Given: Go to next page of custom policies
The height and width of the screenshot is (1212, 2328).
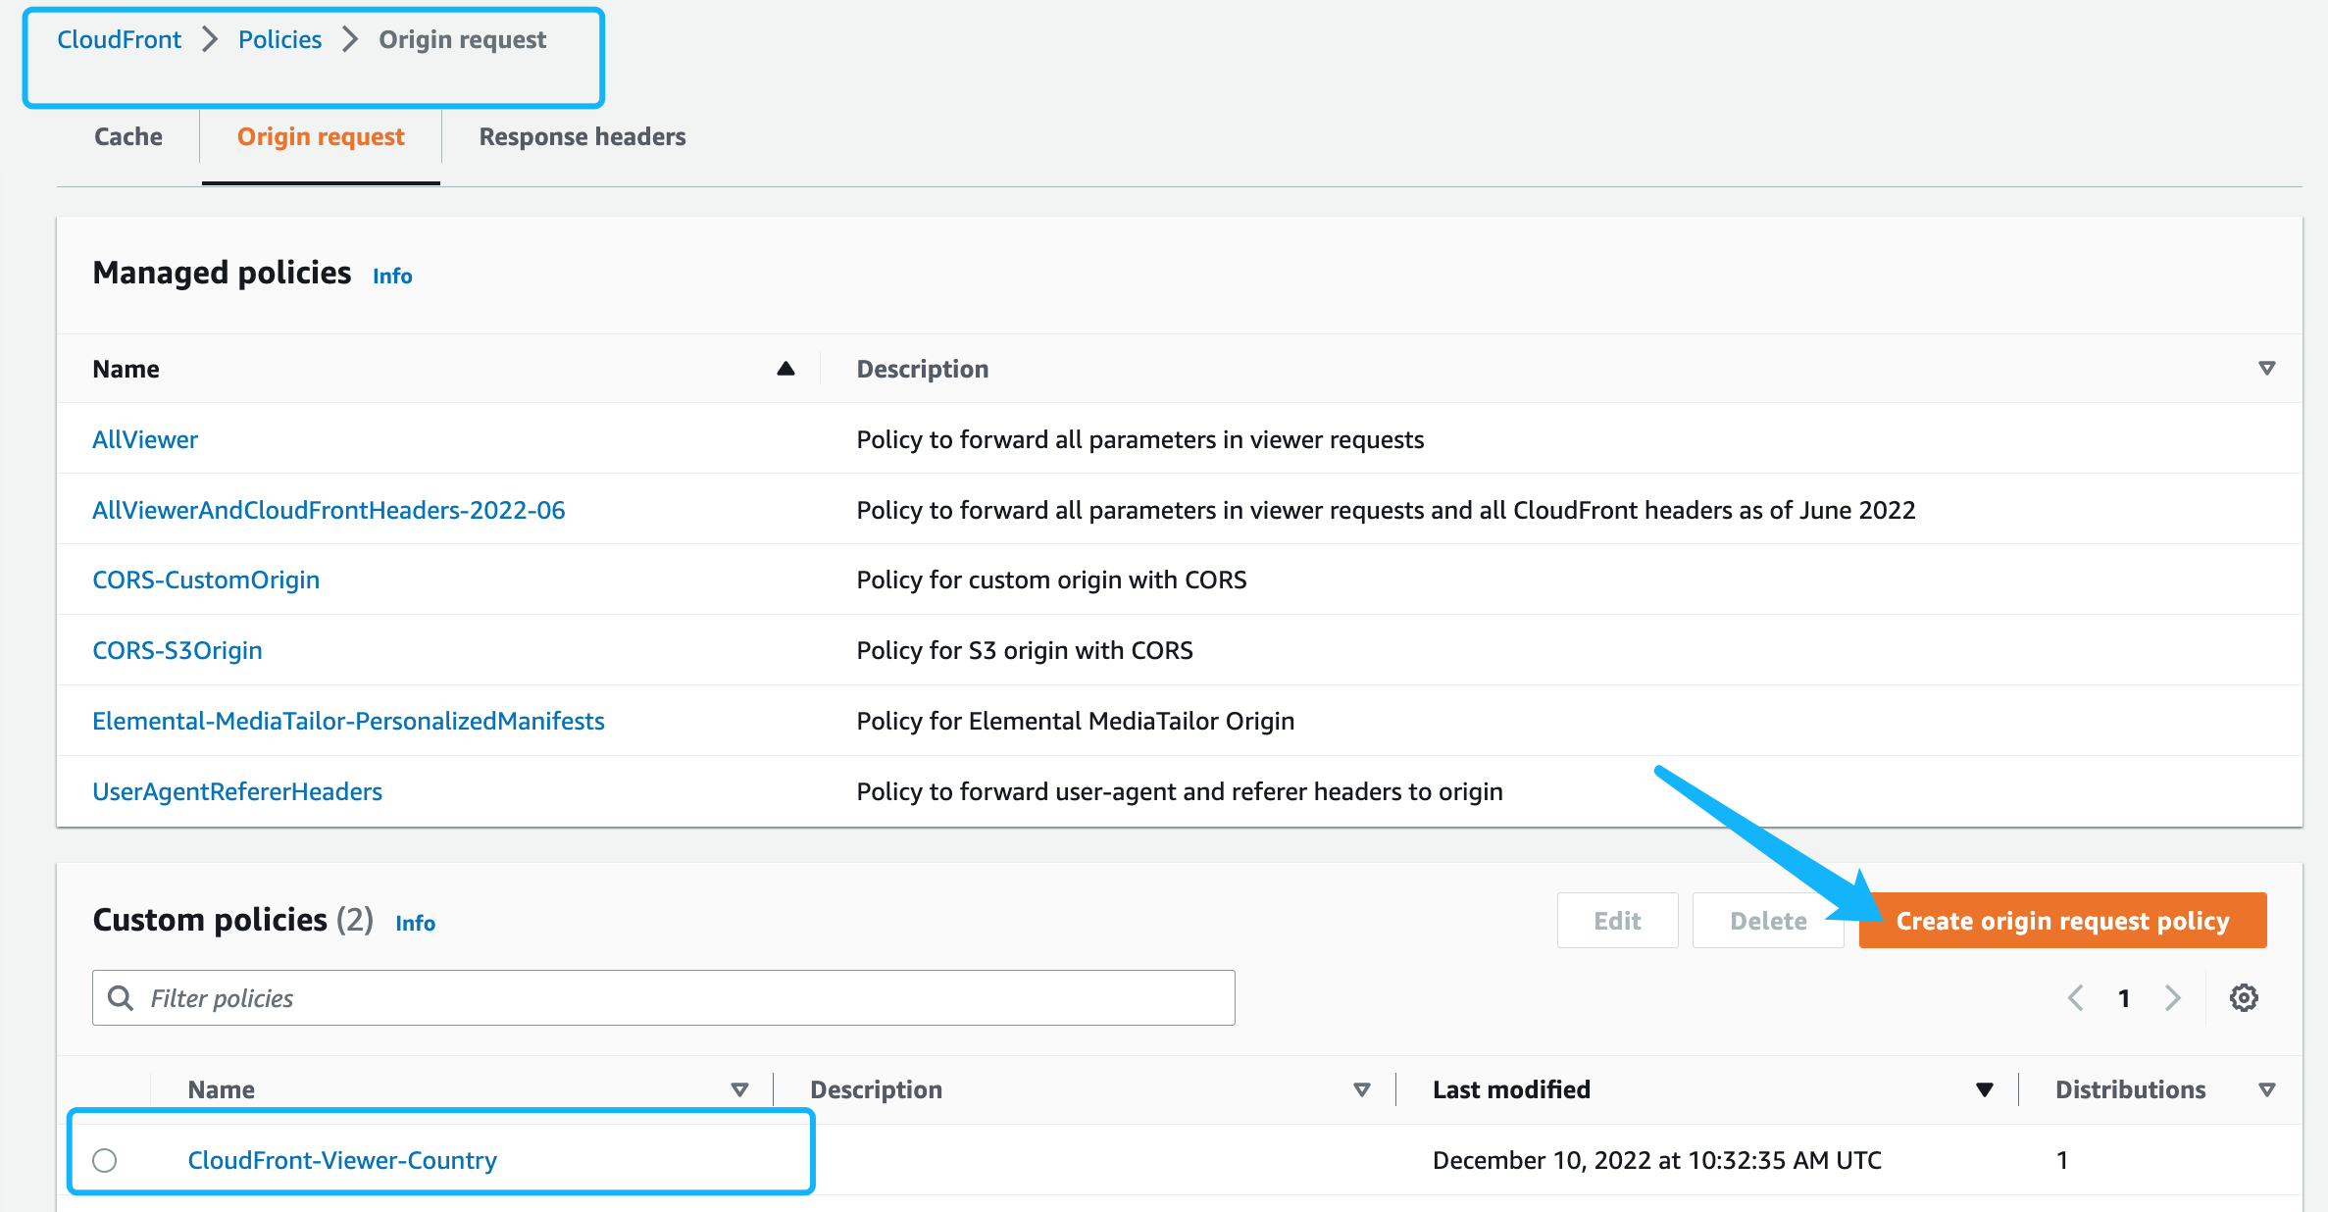Looking at the screenshot, I should 2173,998.
